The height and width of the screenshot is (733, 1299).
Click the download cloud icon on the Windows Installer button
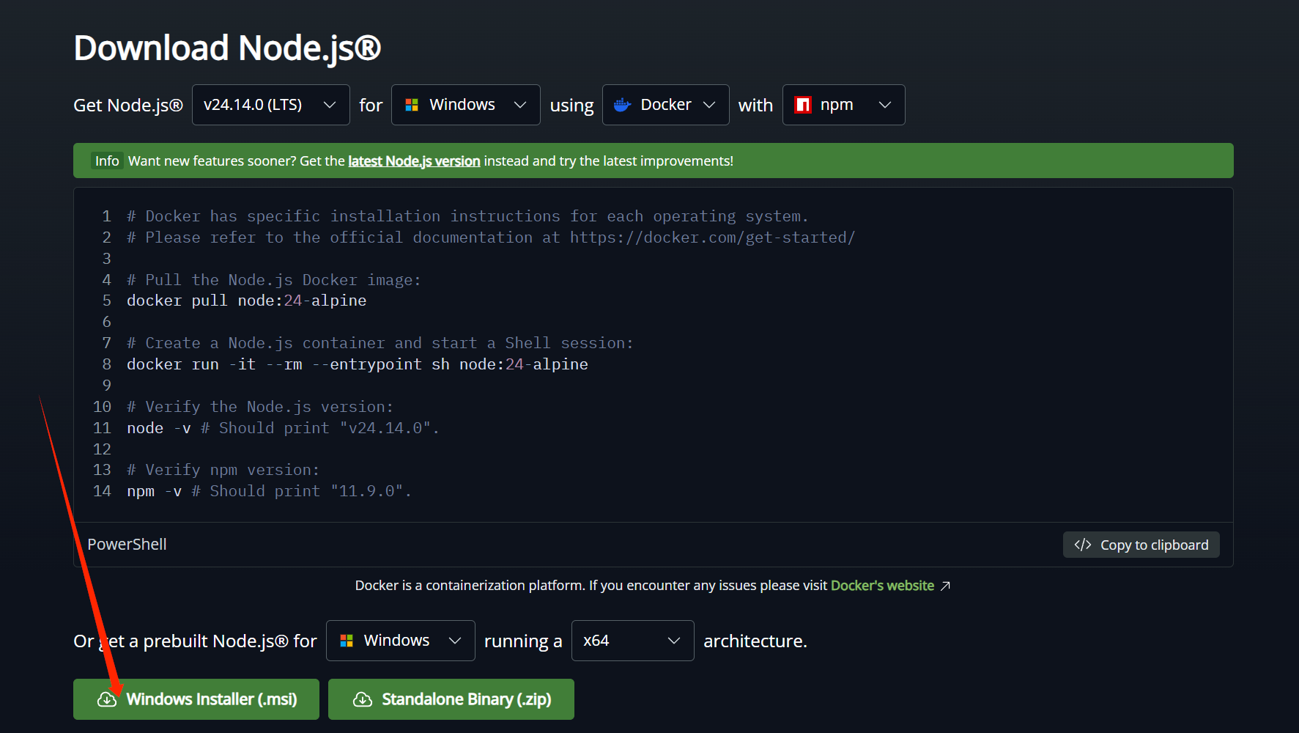[107, 699]
